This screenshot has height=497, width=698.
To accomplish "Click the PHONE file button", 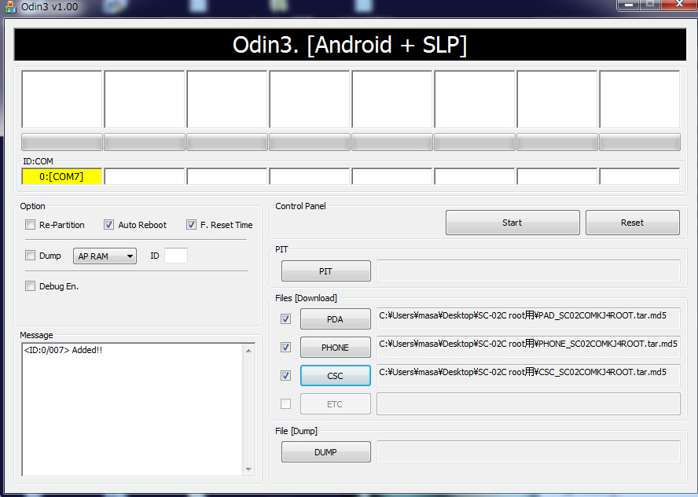I will 335,348.
